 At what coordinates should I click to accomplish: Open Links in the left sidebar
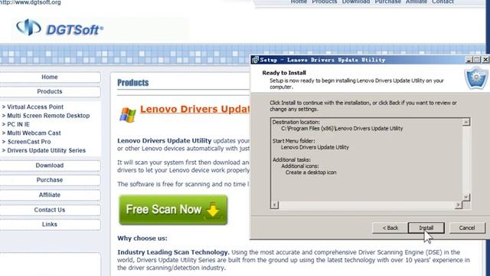[50, 225]
